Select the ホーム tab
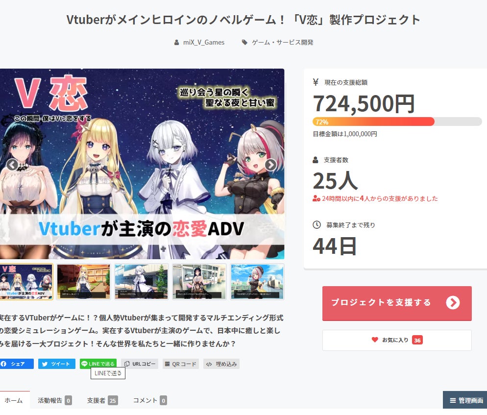The width and height of the screenshot is (487, 415). 14,400
